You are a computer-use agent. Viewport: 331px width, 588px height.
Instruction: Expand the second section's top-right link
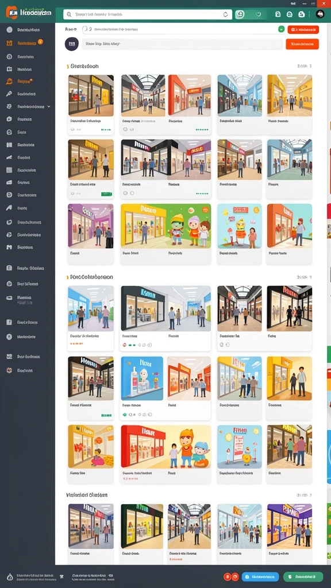coord(304,277)
